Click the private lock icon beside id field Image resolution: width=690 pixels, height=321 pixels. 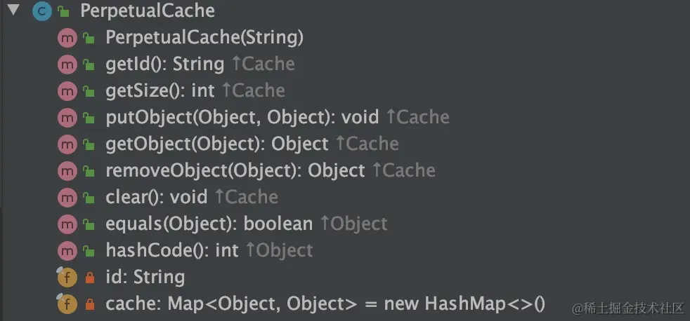coord(89,278)
